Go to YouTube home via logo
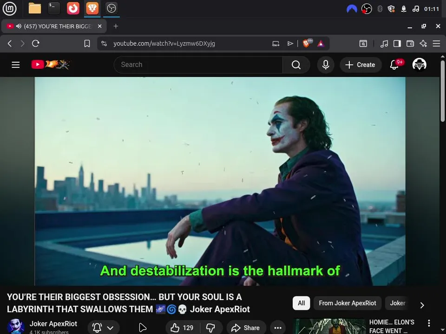 [x=51, y=64]
